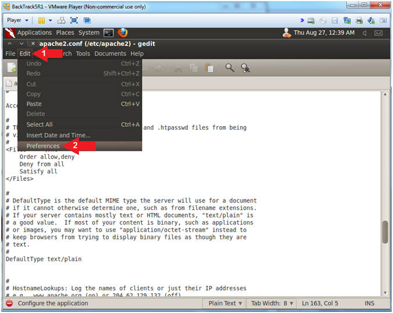
Task: Click the "Deny from all" line
Action: (x=42, y=164)
